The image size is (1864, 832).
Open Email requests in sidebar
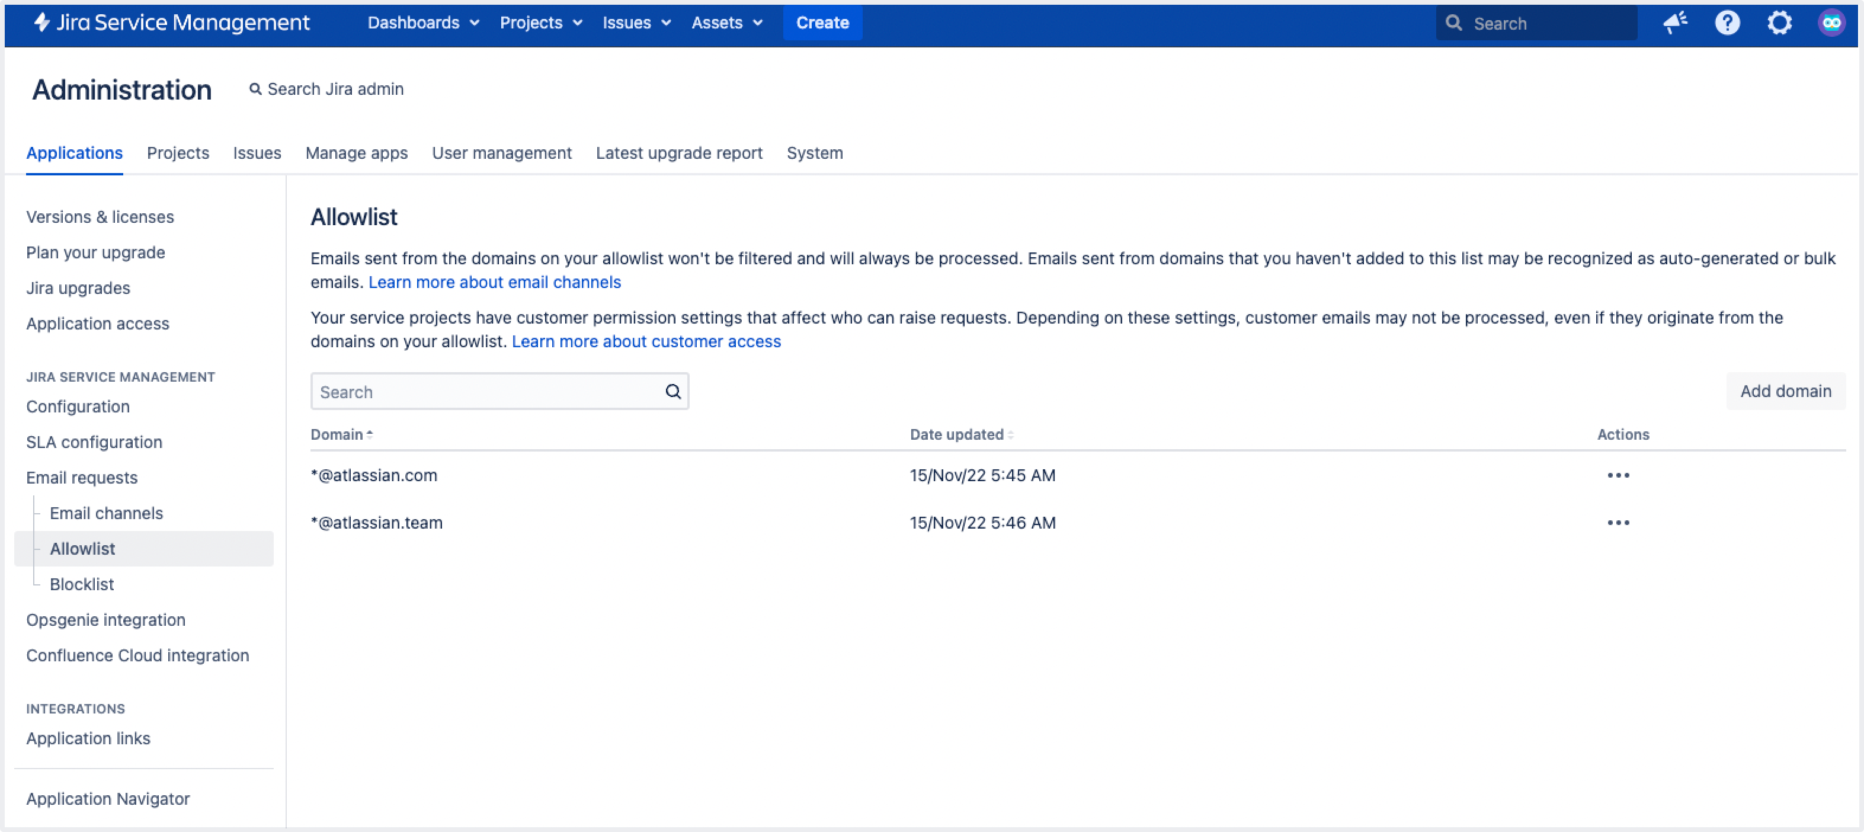[82, 478]
